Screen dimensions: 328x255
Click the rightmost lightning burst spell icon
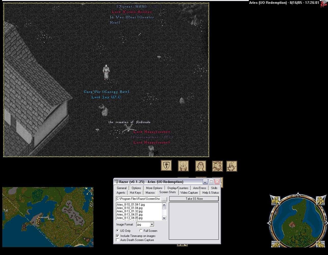pyautogui.click(x=232, y=166)
